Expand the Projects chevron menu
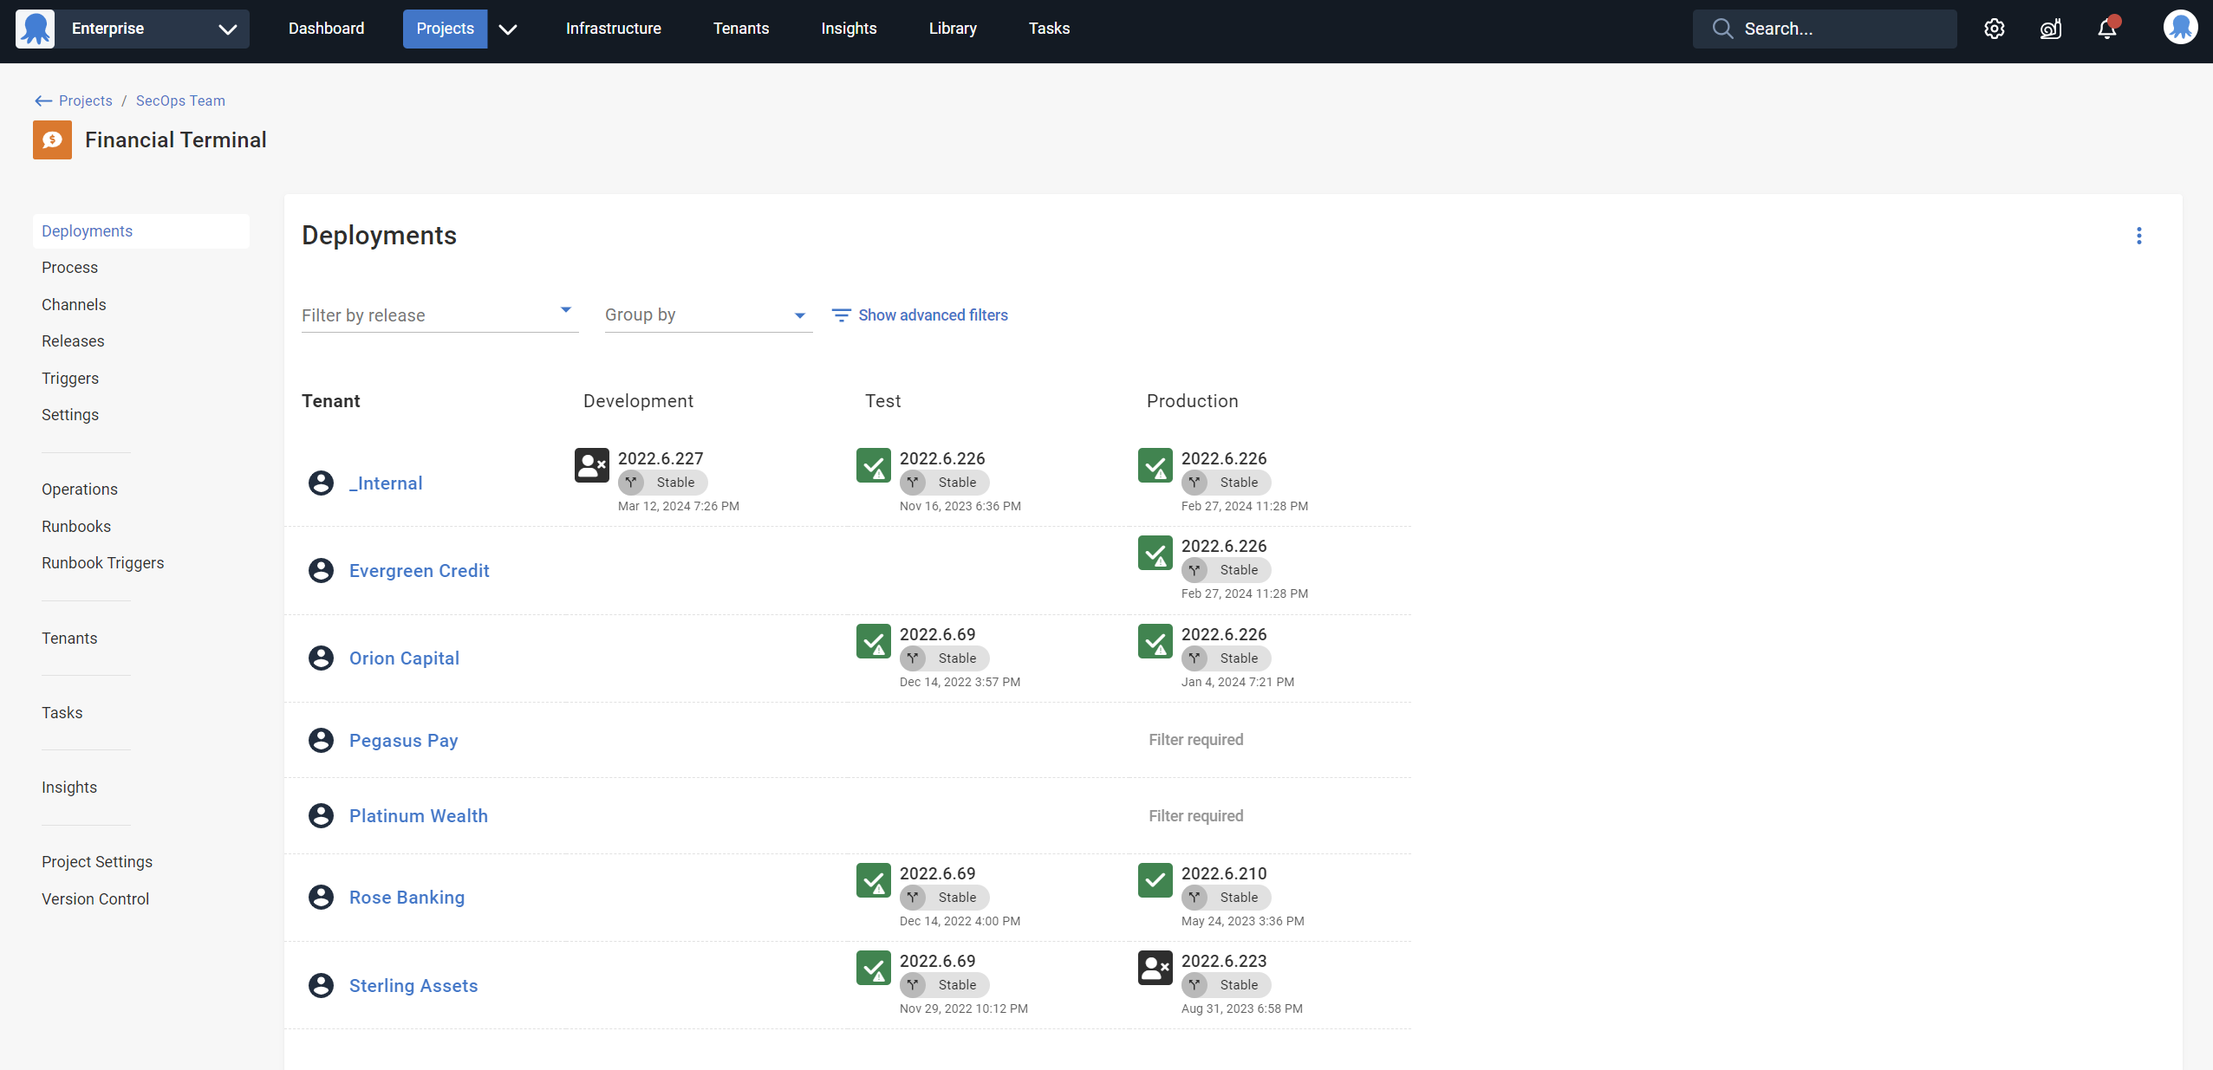 coord(508,29)
